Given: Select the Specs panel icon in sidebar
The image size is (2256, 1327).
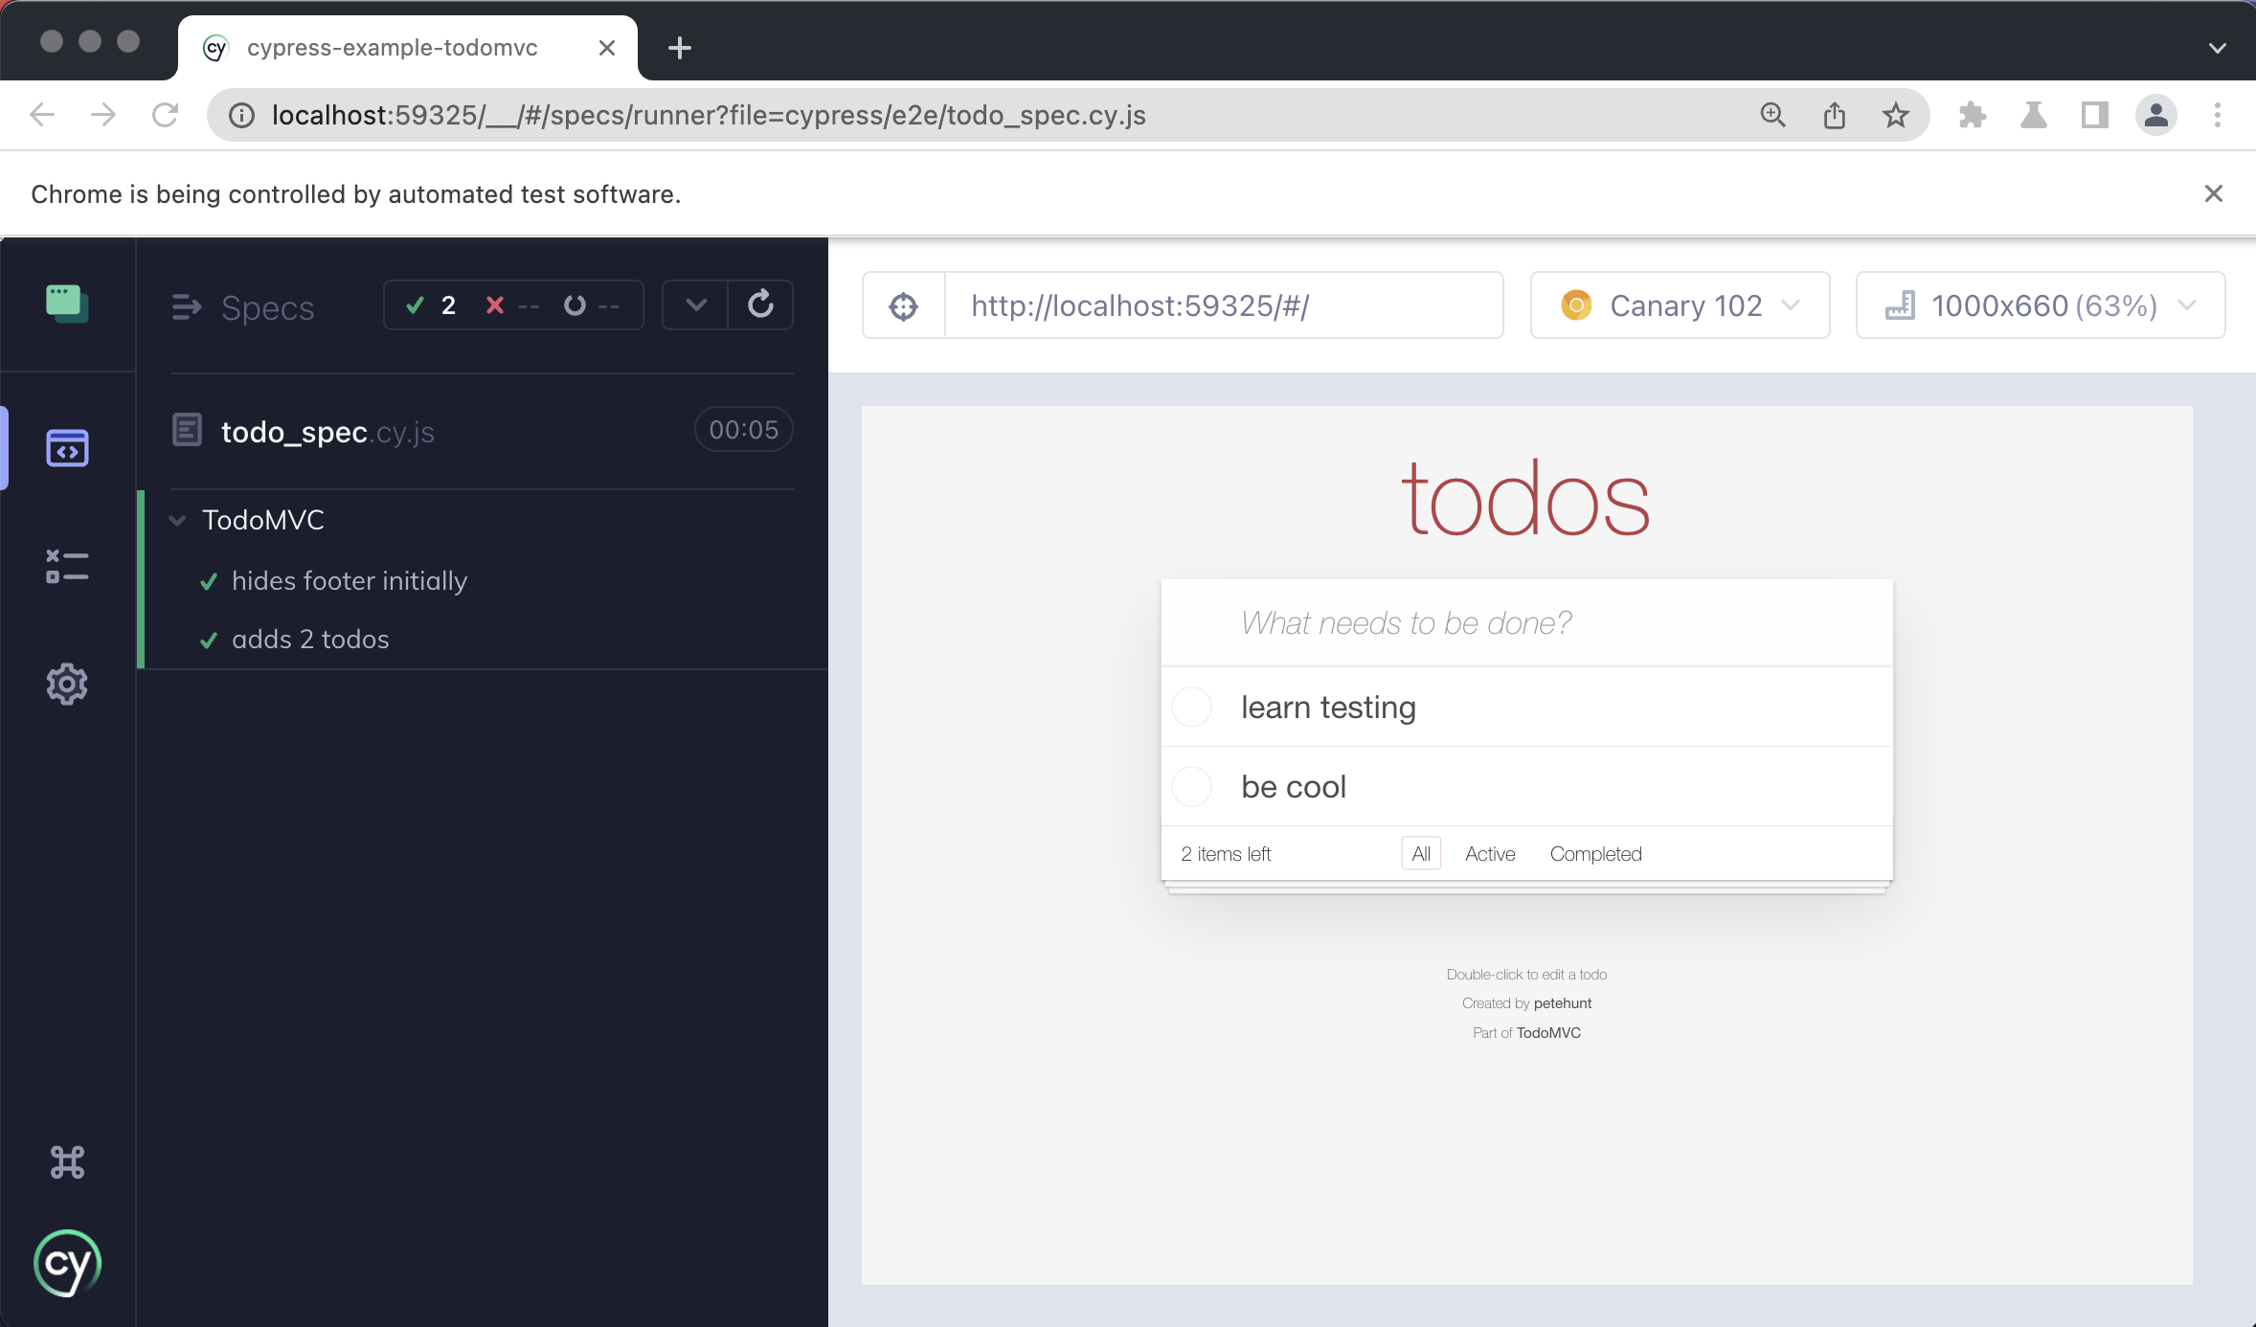Looking at the screenshot, I should coord(67,447).
